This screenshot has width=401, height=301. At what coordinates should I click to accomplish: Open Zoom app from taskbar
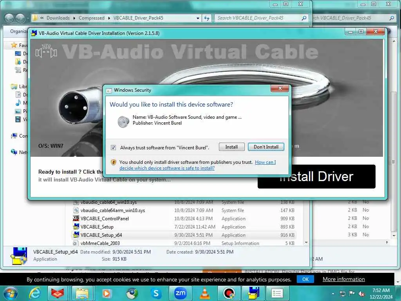click(x=180, y=293)
